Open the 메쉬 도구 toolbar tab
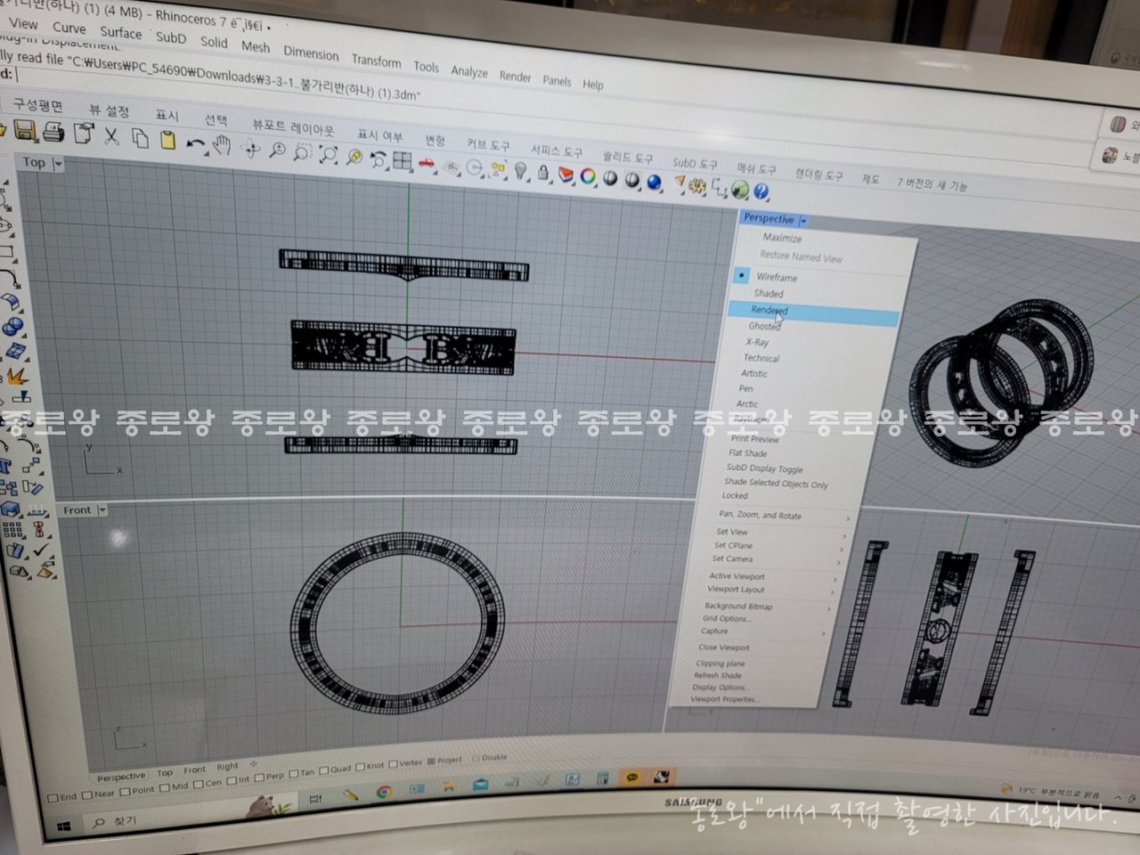Image resolution: width=1140 pixels, height=855 pixels. click(x=756, y=168)
